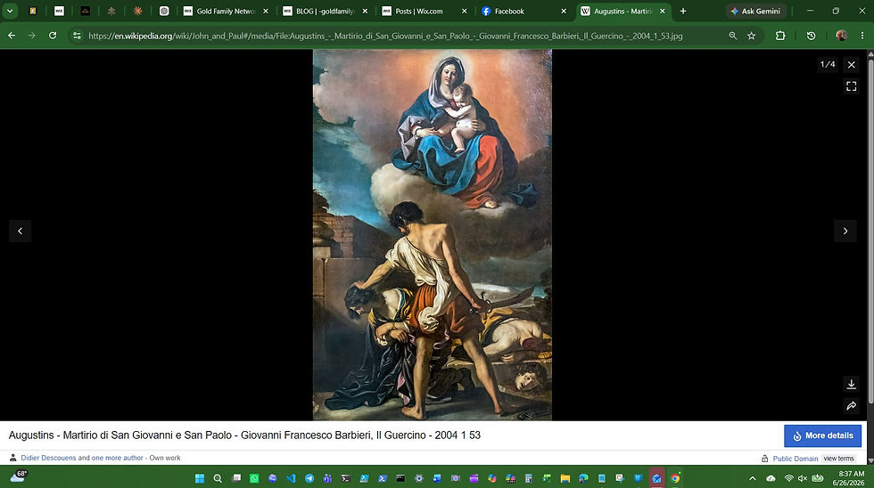Close the Gold Family Network tab

266,11
